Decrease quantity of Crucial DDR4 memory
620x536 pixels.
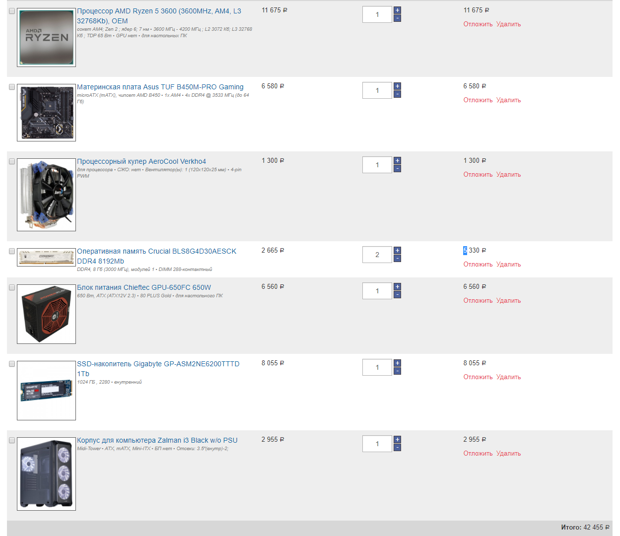point(397,259)
